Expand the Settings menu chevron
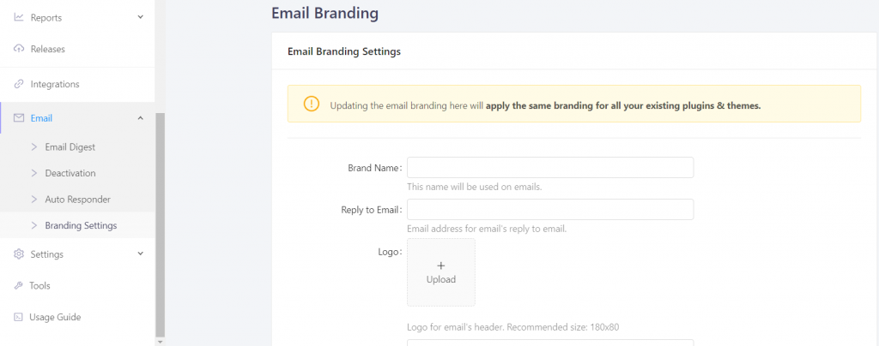 (x=141, y=254)
